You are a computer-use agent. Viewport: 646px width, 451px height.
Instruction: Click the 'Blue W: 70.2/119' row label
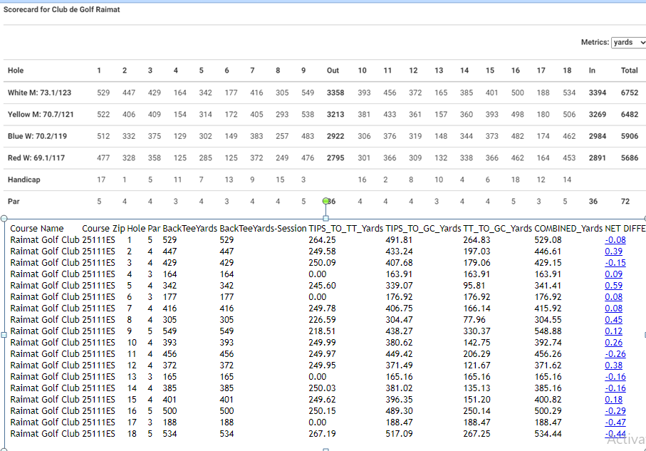tap(37, 136)
